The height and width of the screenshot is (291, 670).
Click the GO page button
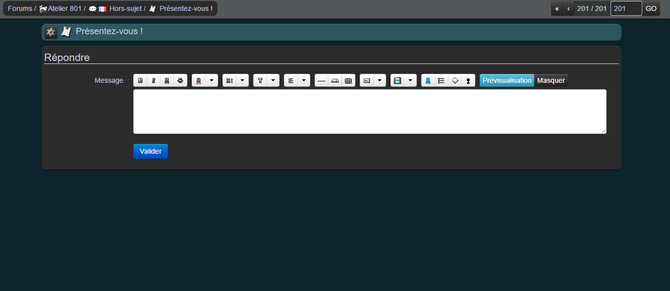pos(651,8)
